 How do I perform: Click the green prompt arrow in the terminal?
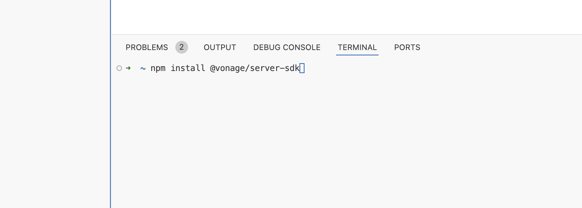(x=128, y=68)
